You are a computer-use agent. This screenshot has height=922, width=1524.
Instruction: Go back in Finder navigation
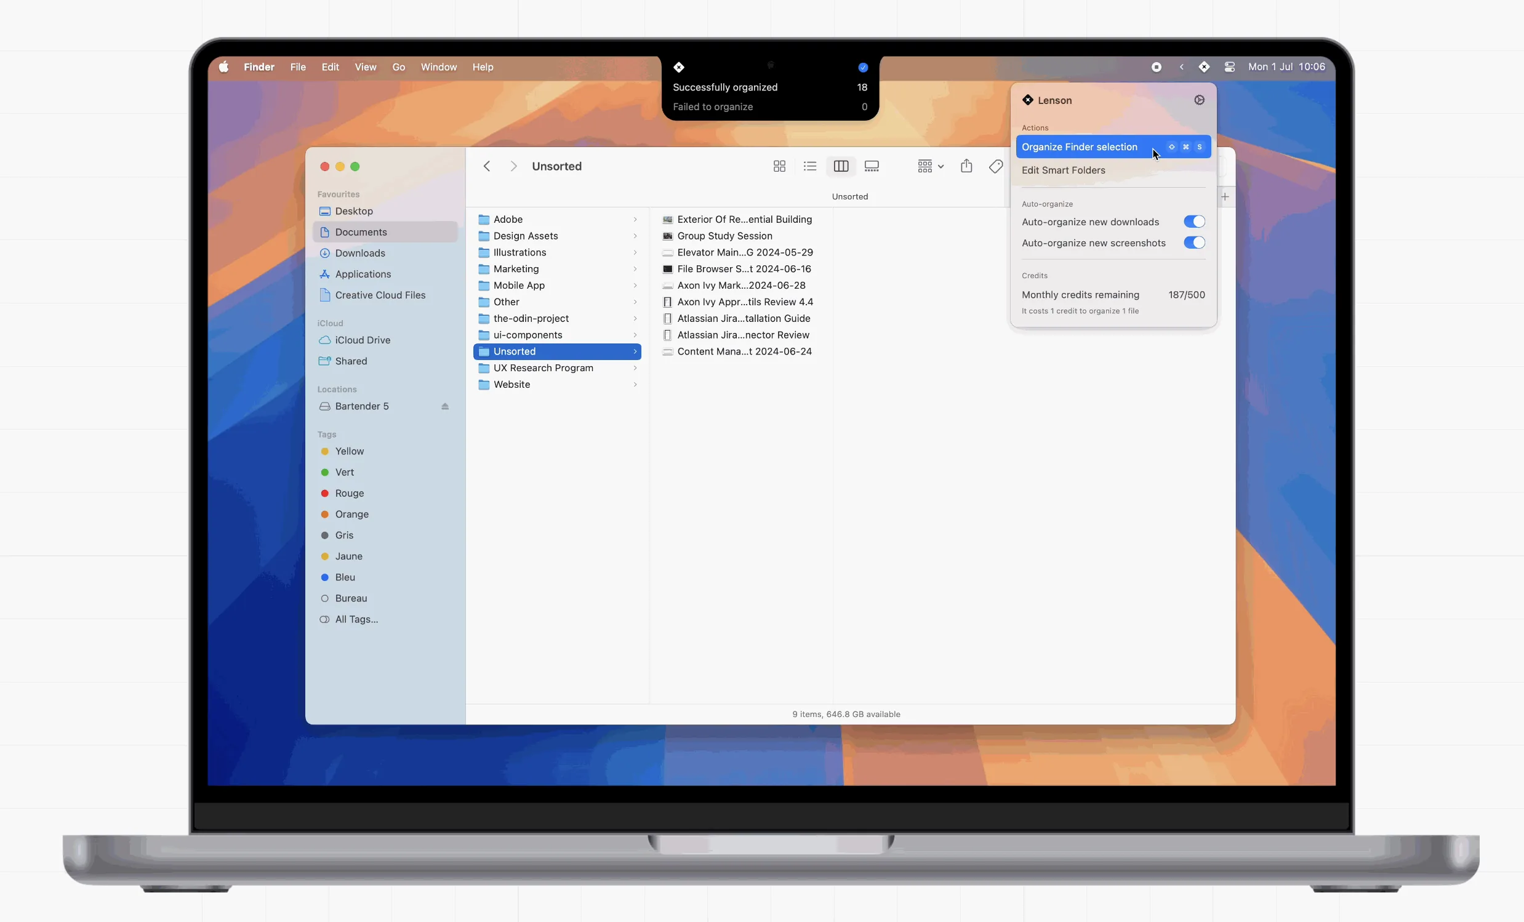point(487,166)
